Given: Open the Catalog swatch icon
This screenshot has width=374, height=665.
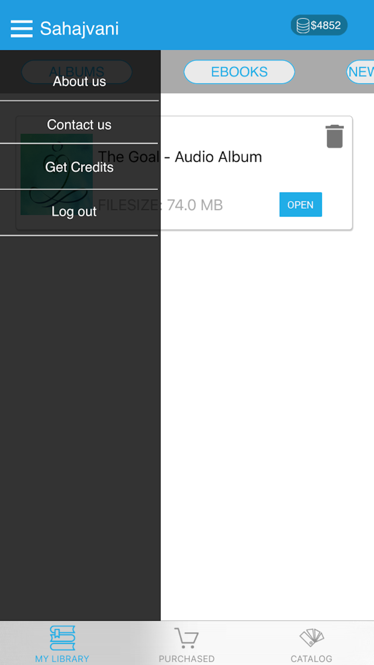Looking at the screenshot, I should pyautogui.click(x=312, y=638).
